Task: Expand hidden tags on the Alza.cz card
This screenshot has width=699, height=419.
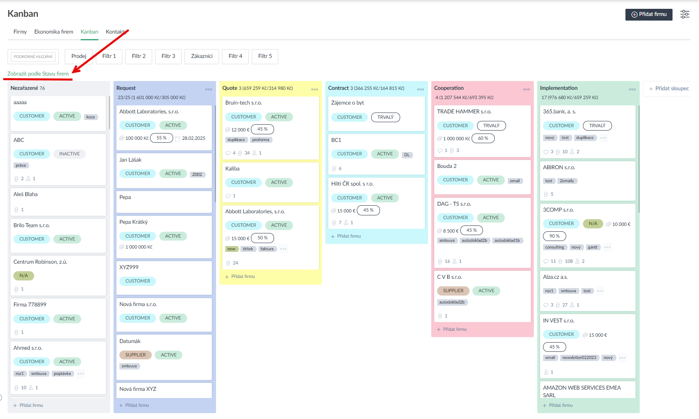Action: (x=600, y=291)
